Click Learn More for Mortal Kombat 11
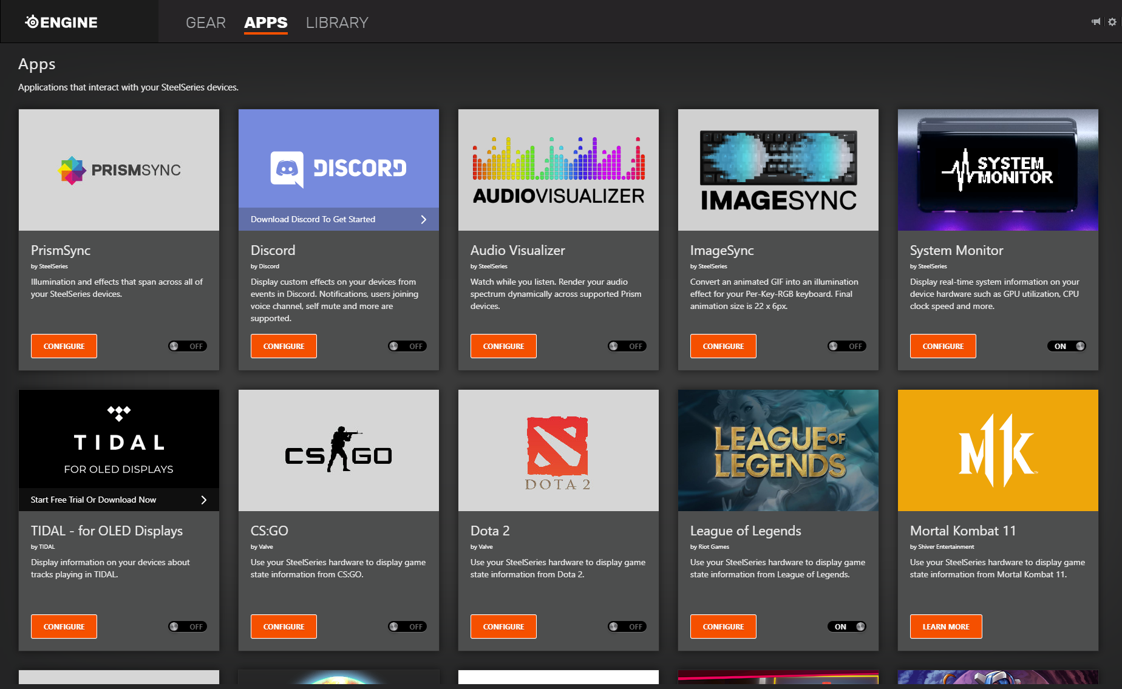Image resolution: width=1122 pixels, height=689 pixels. pyautogui.click(x=945, y=626)
